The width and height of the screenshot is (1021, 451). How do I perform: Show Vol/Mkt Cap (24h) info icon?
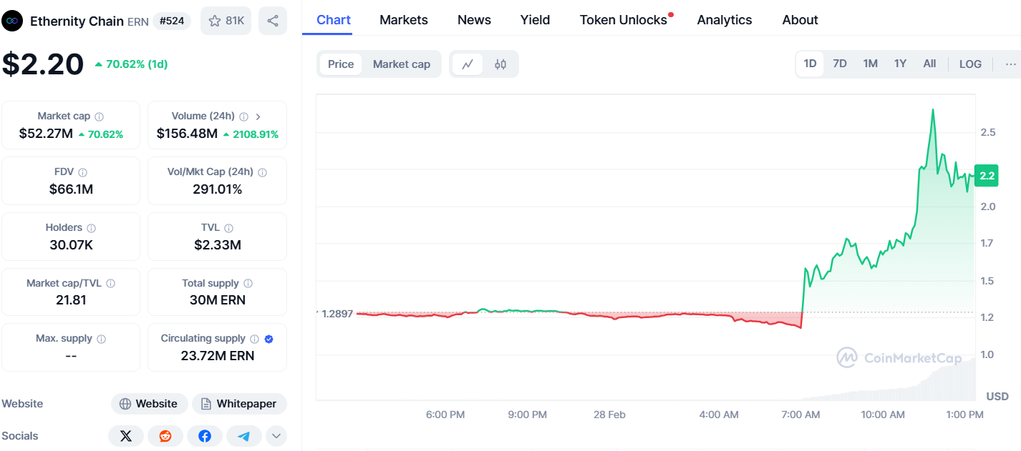click(262, 172)
